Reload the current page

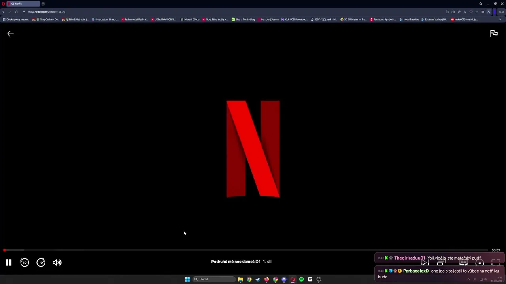click(x=16, y=12)
